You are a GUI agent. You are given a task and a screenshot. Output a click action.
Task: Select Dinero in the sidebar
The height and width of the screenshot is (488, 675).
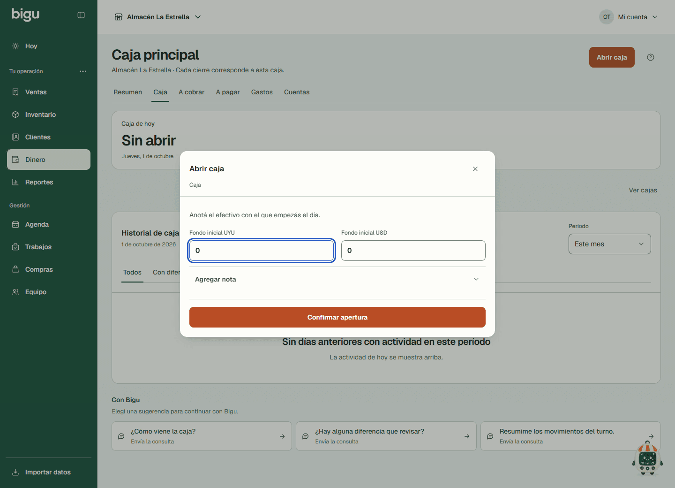coord(49,160)
